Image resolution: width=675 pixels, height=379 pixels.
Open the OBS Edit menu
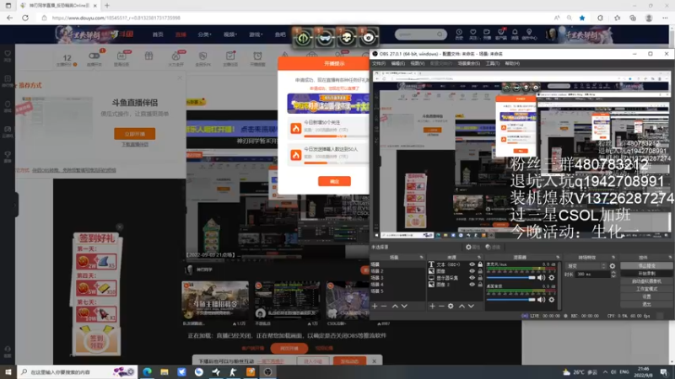(x=397, y=63)
